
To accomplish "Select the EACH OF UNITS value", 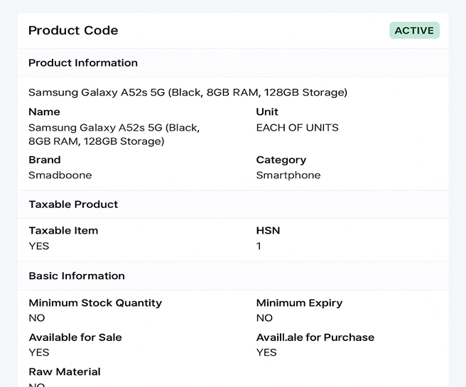I will [x=297, y=128].
